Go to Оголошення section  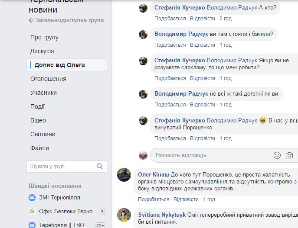[x=48, y=79]
